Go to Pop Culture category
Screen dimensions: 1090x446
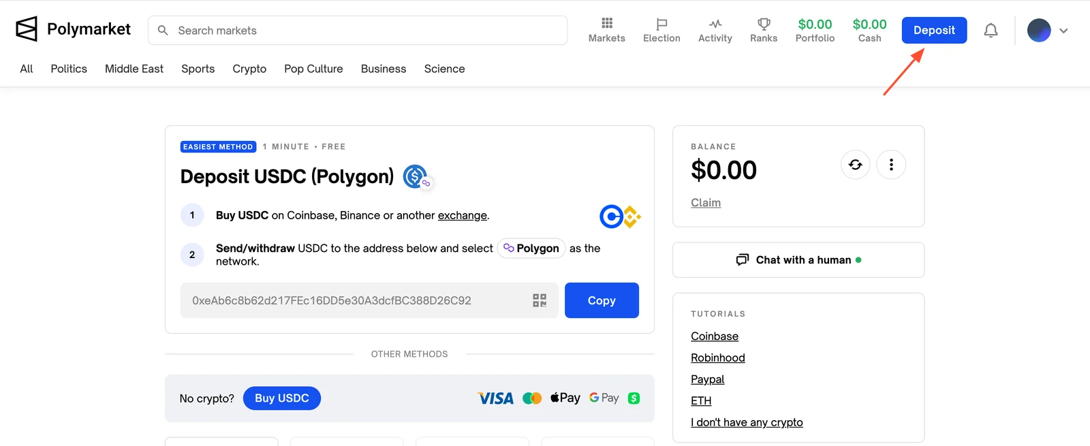(x=313, y=69)
